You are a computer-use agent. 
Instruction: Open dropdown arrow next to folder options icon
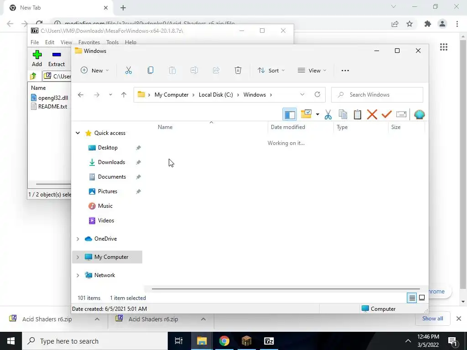tap(317, 114)
